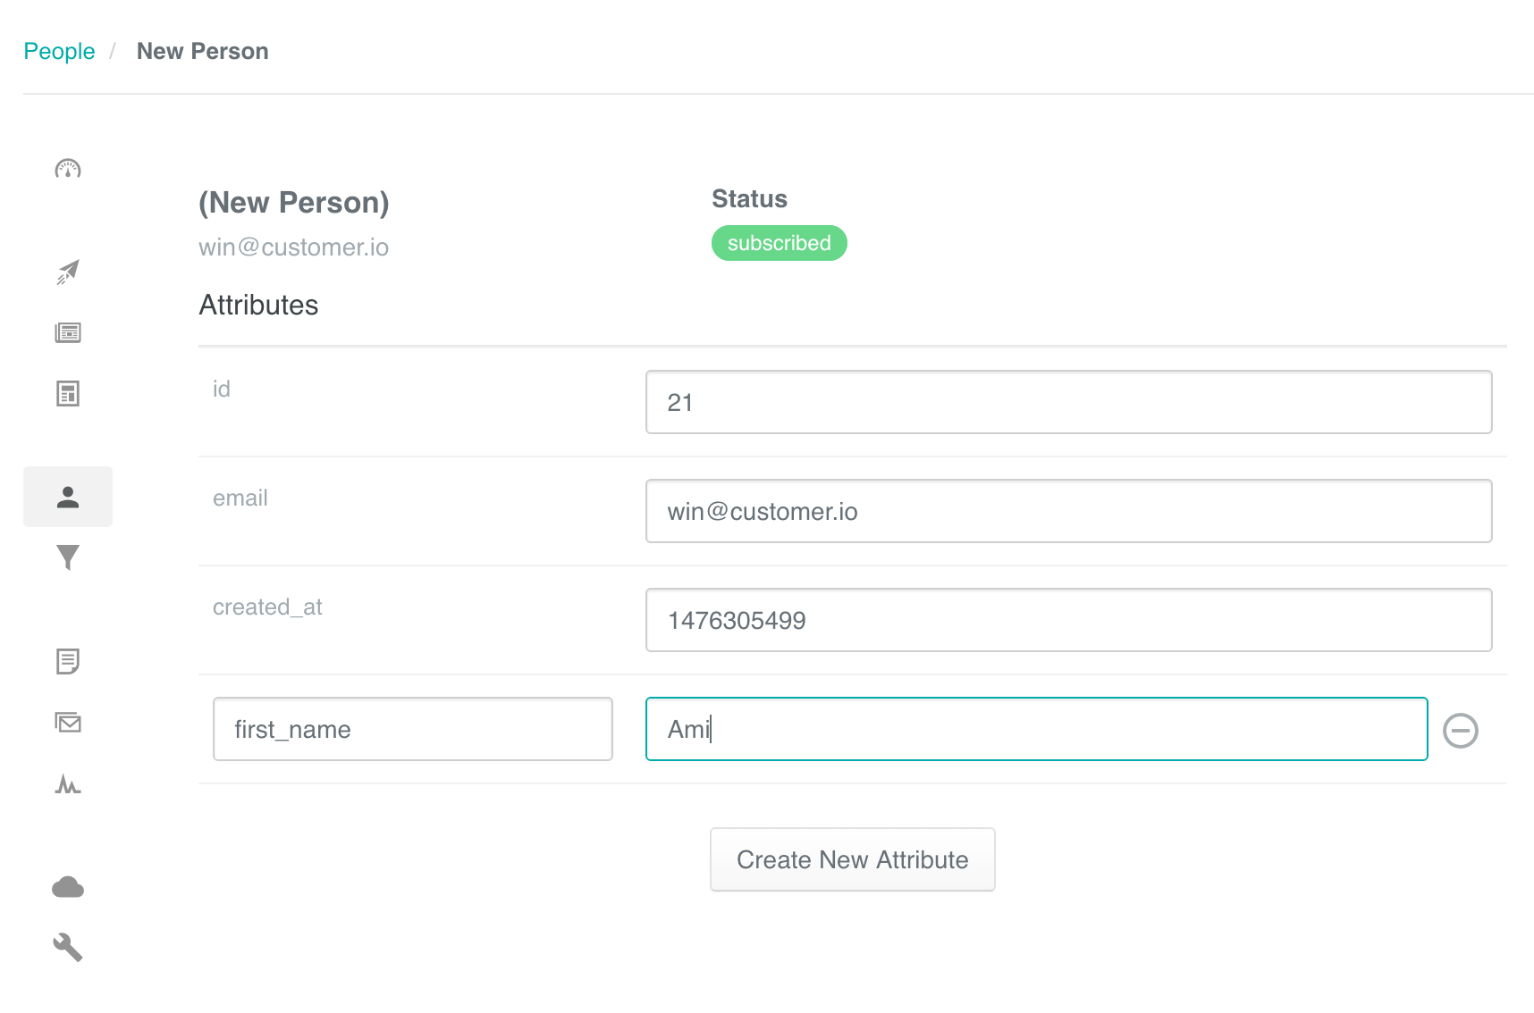Click the email attribute label
Image resolution: width=1534 pixels, height=1013 pixels.
(240, 498)
